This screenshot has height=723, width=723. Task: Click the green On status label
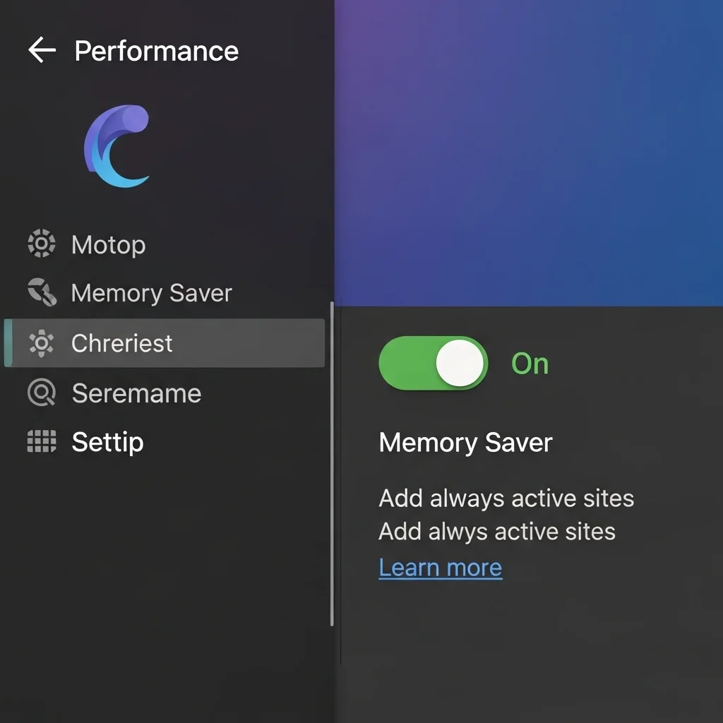click(530, 364)
